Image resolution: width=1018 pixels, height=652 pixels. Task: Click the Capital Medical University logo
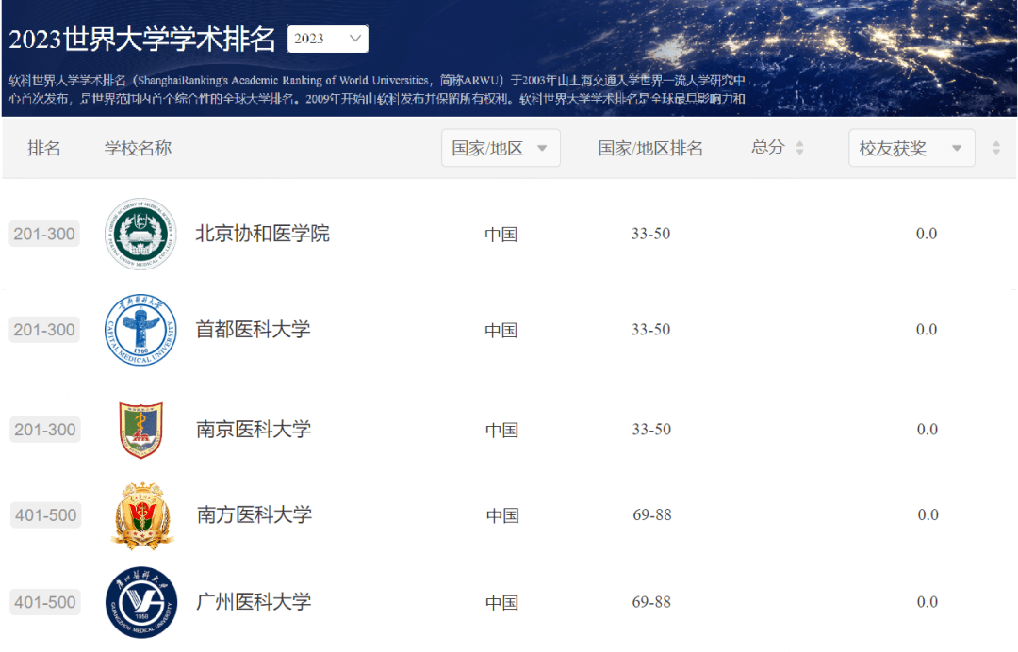(x=140, y=330)
